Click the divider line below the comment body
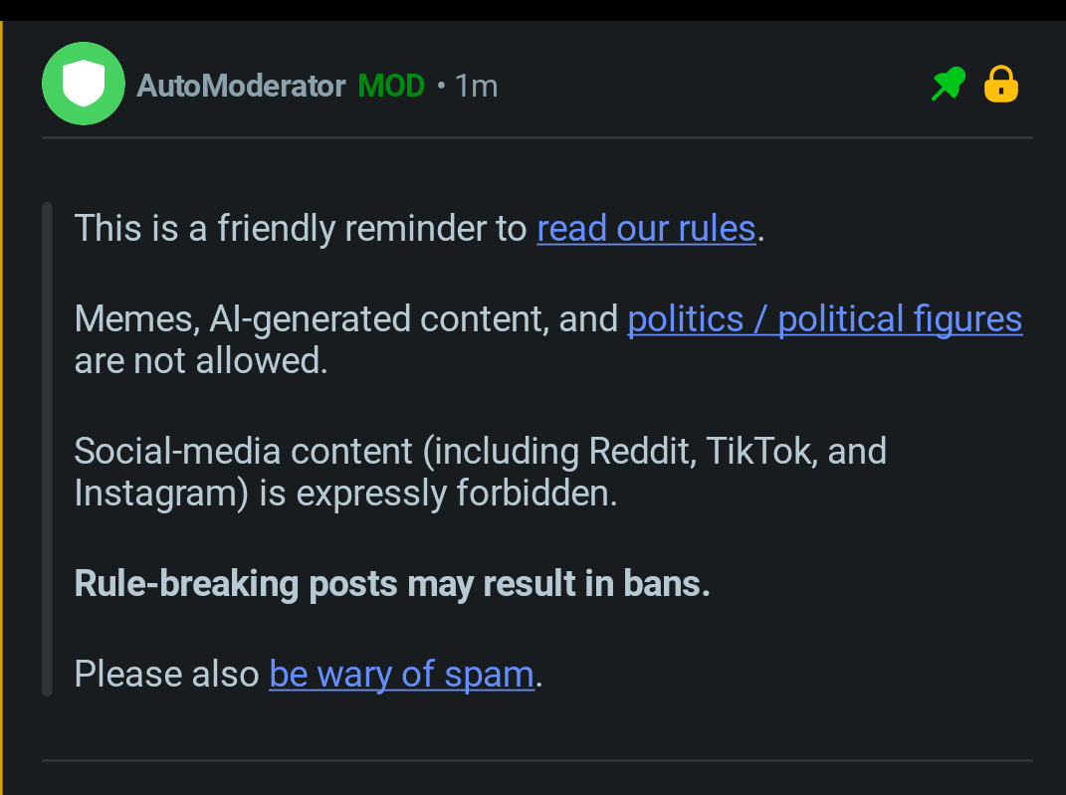Viewport: 1066px width, 795px height. (x=537, y=761)
